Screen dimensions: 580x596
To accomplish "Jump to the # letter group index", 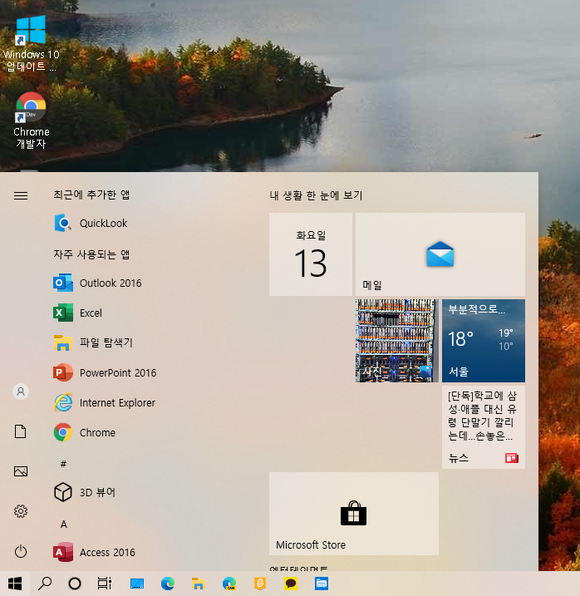I will [63, 463].
